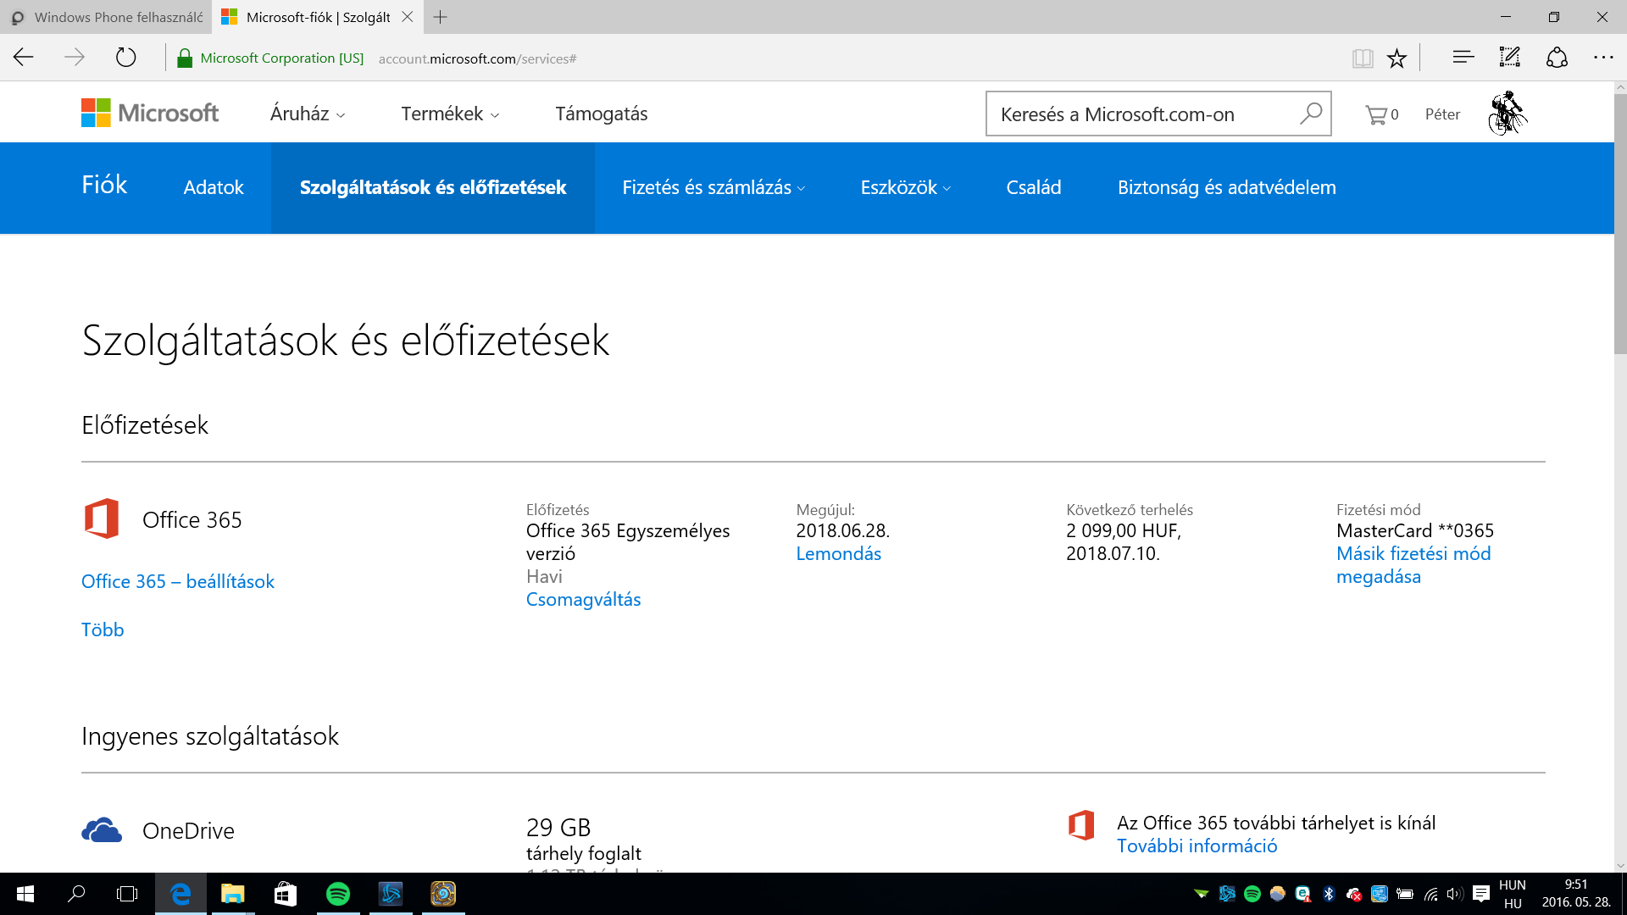Open További információ link
This screenshot has height=915, width=1627.
[x=1197, y=846]
